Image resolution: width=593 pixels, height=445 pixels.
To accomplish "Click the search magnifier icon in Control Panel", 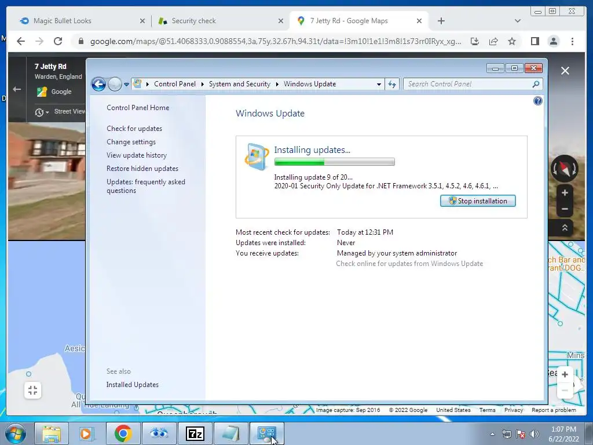I will pyautogui.click(x=536, y=84).
